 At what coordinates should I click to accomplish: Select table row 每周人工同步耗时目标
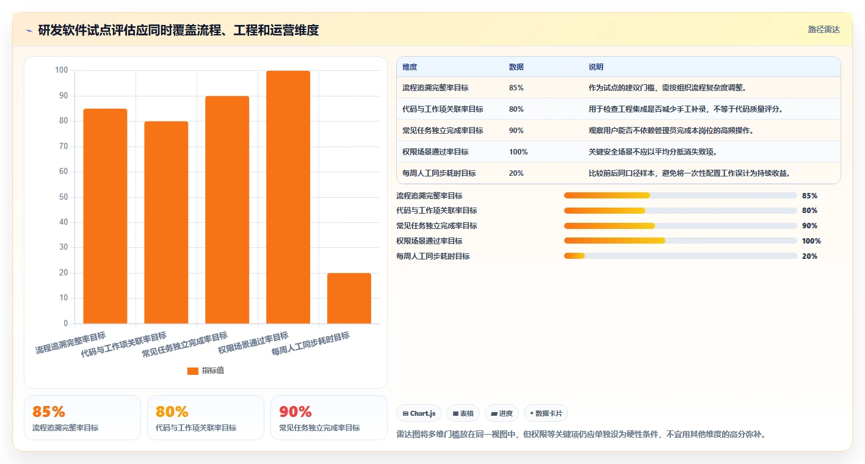(618, 173)
